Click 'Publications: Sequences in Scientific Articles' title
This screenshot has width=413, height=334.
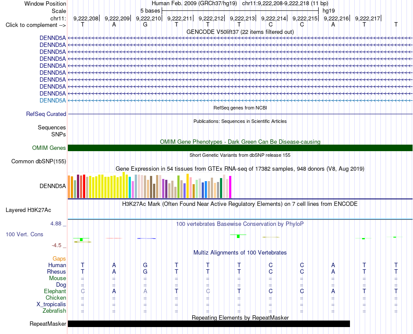(x=240, y=121)
